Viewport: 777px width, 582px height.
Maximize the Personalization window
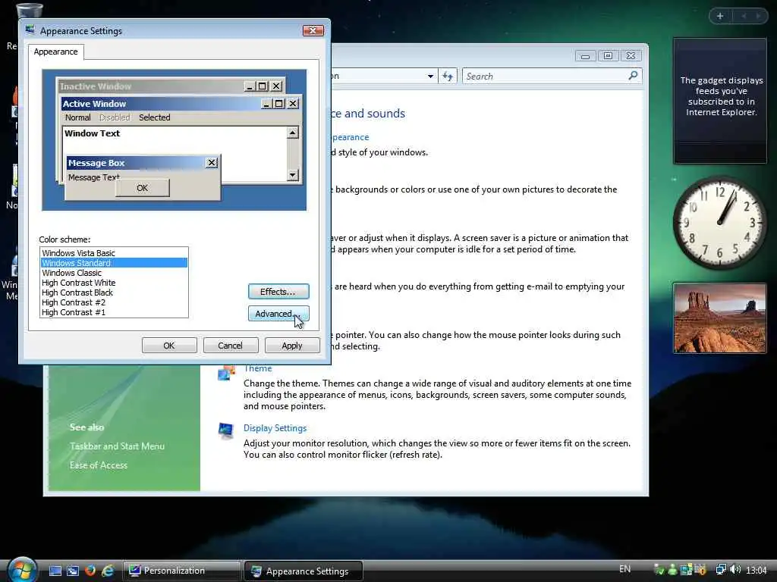point(608,56)
